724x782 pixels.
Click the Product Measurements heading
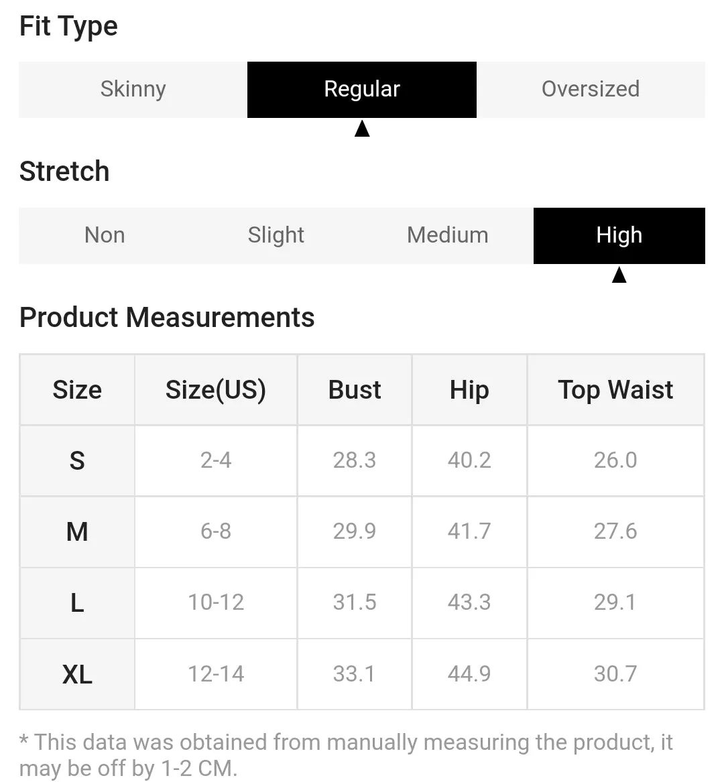point(167,317)
